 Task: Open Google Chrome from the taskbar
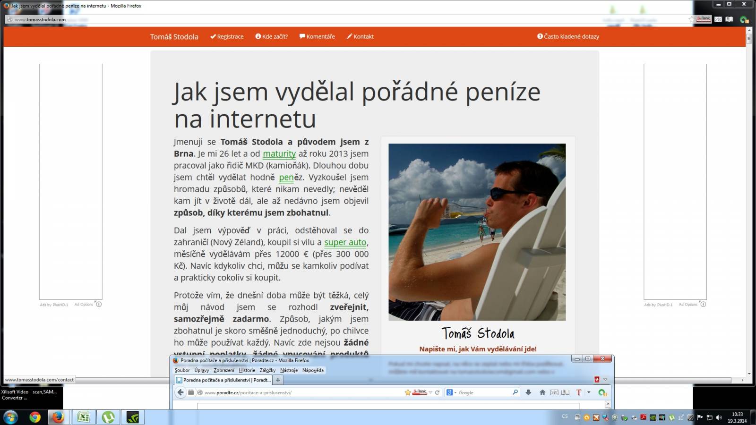tap(35, 417)
